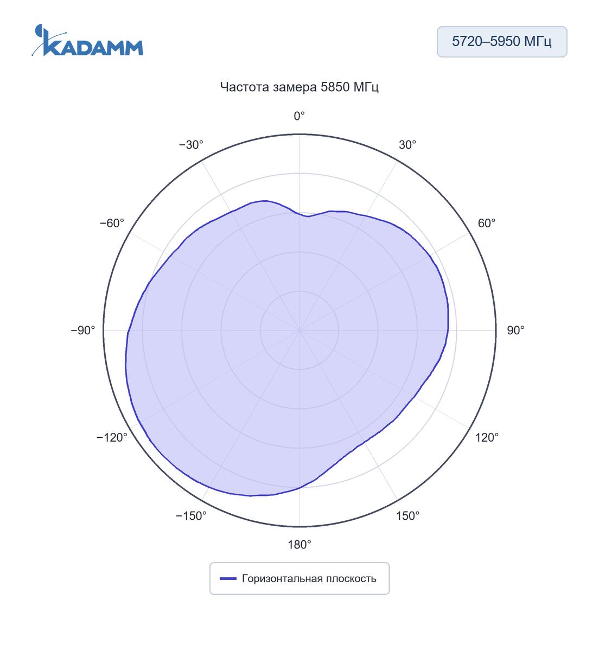Screen dimensions: 599x657
Task: Click the 30° angle label
Action: [407, 145]
